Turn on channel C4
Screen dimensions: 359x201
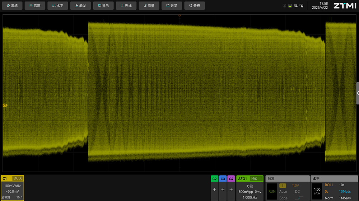pyautogui.click(x=231, y=189)
